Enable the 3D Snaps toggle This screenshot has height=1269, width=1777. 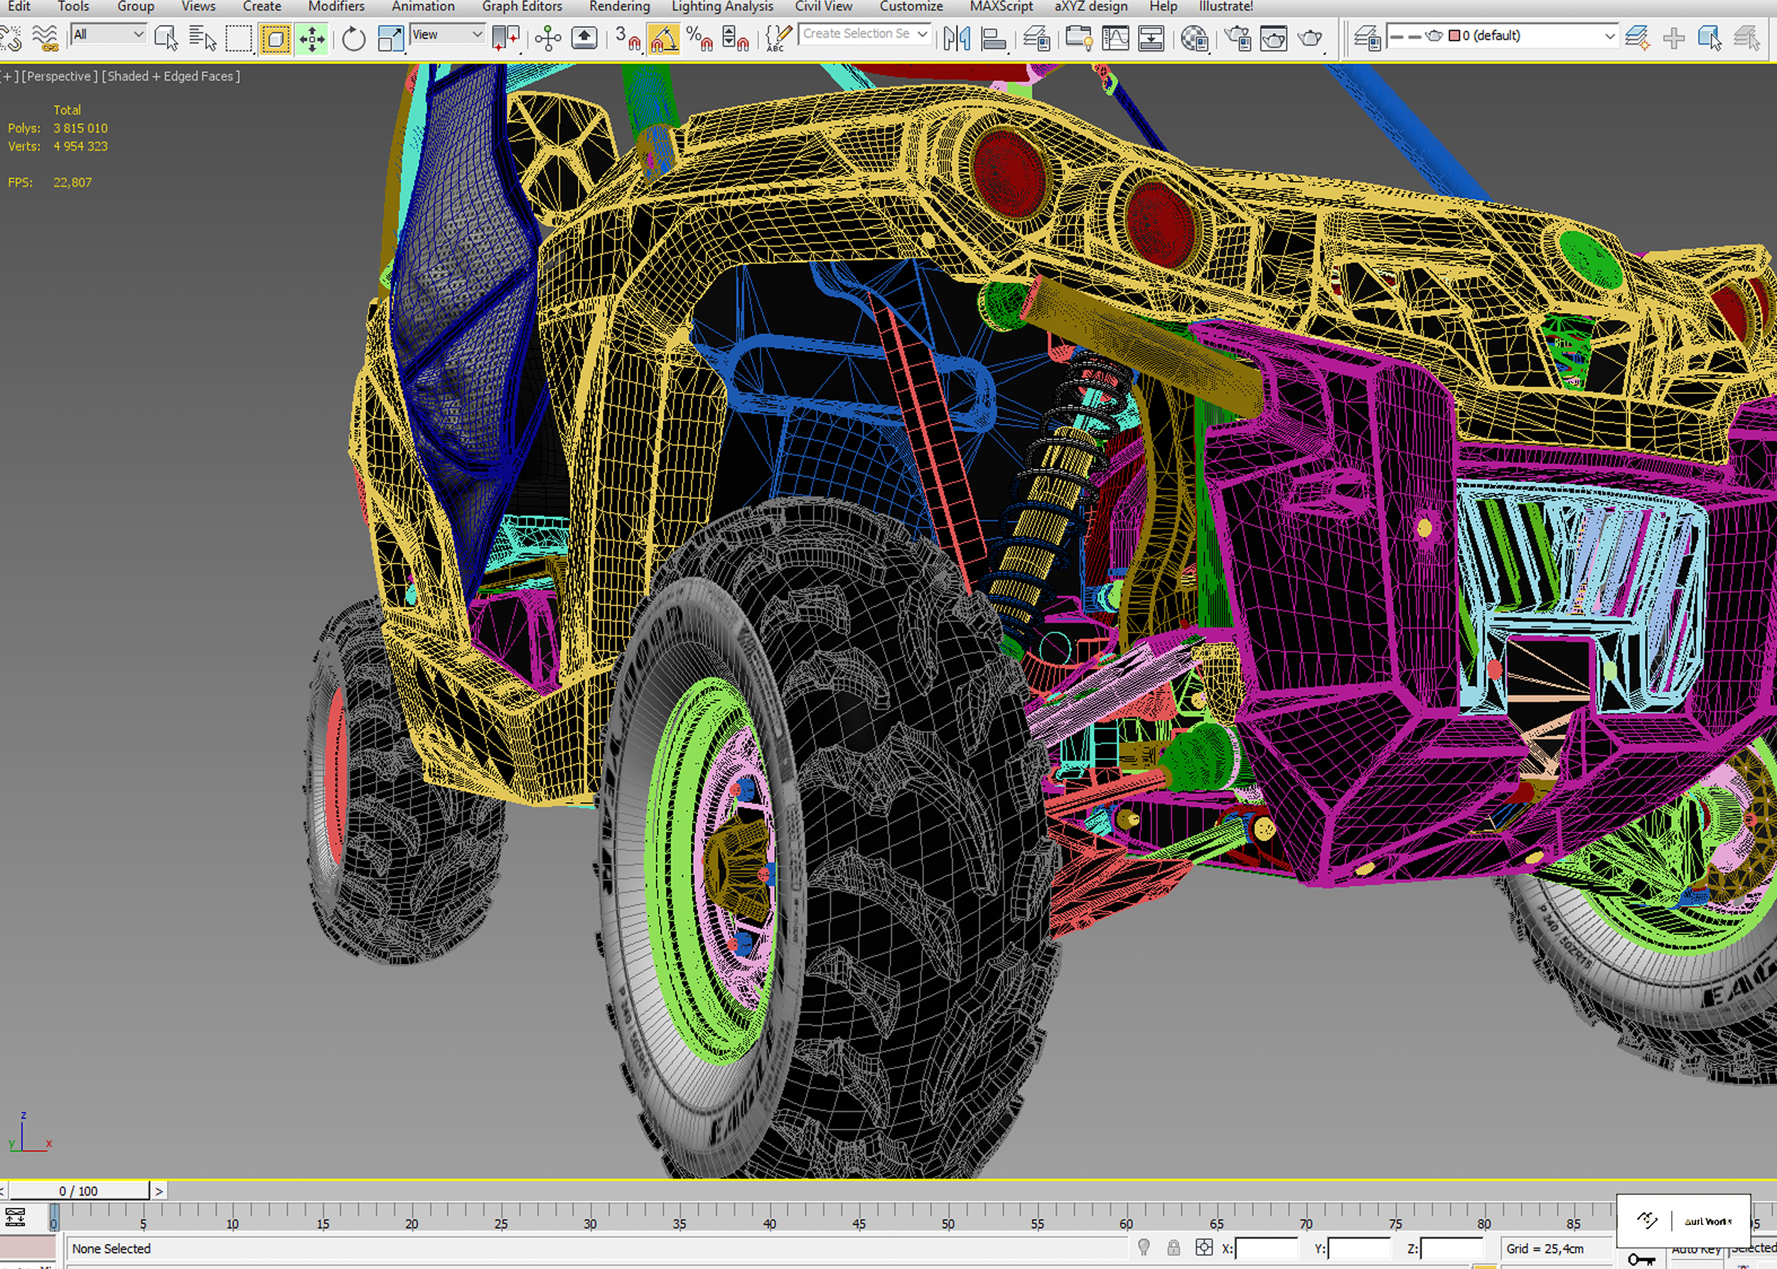coord(627,38)
